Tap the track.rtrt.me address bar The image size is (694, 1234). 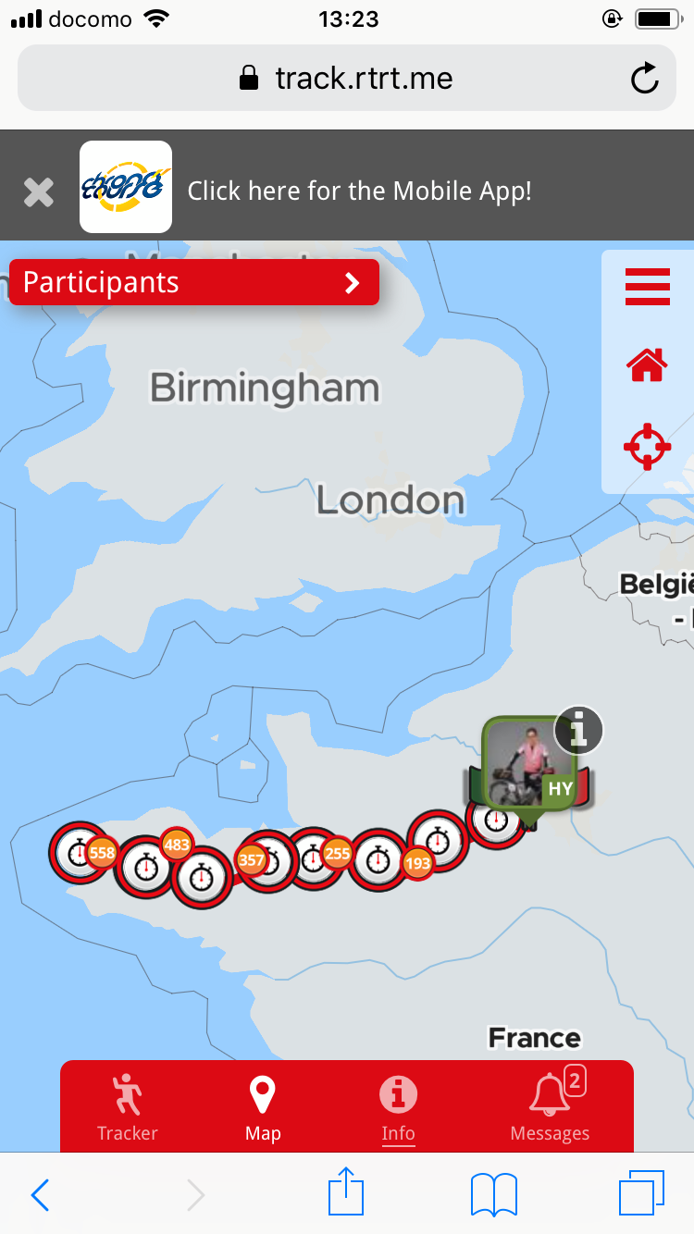click(347, 79)
